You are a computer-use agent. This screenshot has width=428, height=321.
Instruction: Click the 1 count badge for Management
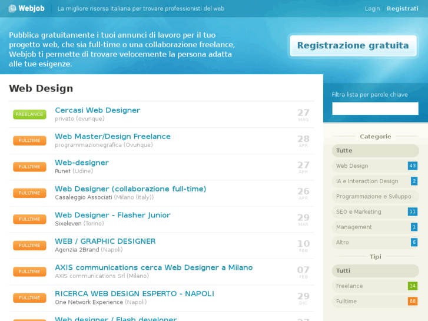[x=414, y=227]
